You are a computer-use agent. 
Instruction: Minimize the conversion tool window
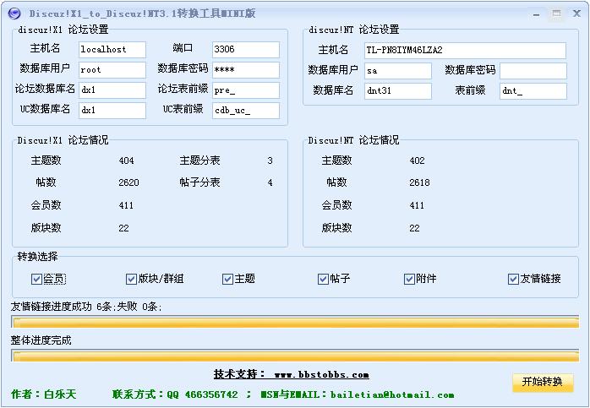(536, 14)
